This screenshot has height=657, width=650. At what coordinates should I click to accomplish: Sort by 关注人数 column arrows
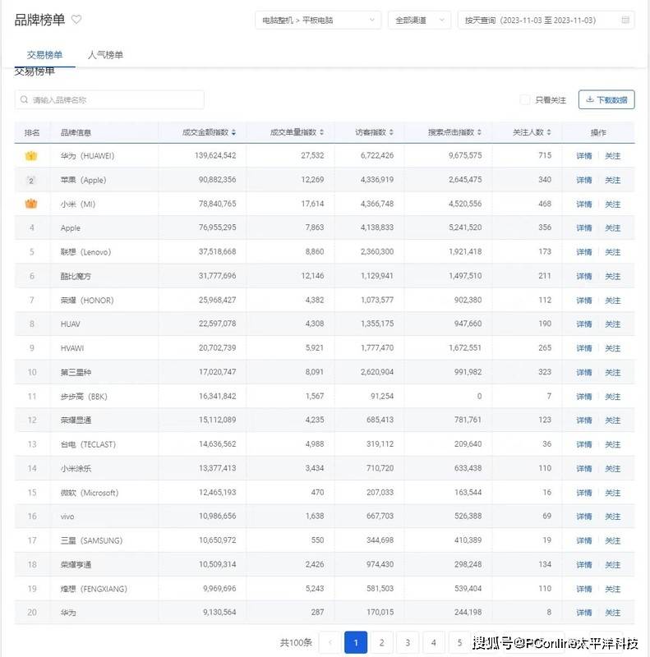[x=549, y=132]
